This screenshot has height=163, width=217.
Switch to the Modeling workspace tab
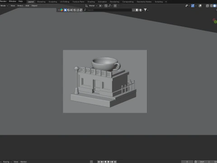41,2
